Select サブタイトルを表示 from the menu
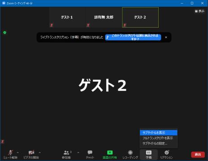 pyautogui.click(x=159, y=132)
